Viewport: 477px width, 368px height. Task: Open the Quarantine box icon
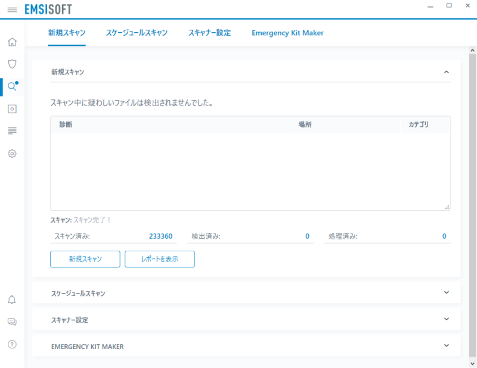tap(12, 109)
